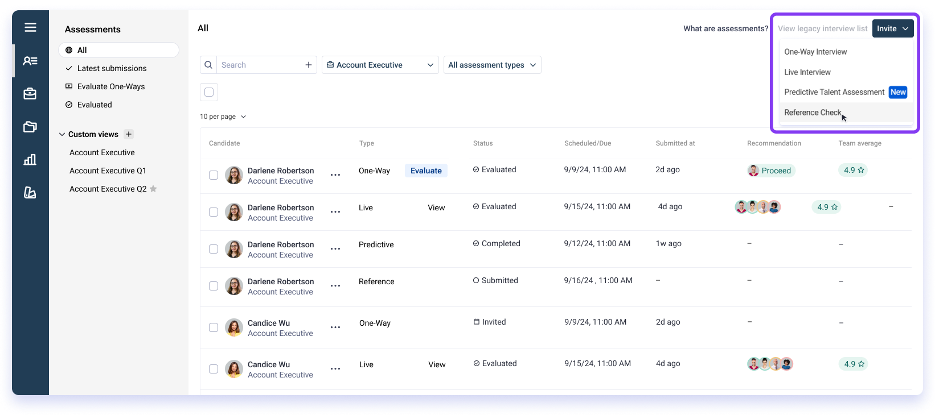
Task: Sort by the Candidate column header
Action: click(x=224, y=143)
